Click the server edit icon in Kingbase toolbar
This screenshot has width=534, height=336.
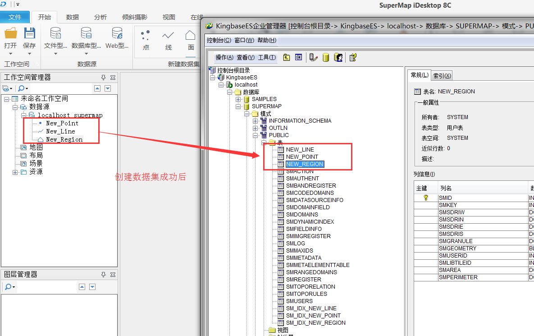[x=313, y=57]
